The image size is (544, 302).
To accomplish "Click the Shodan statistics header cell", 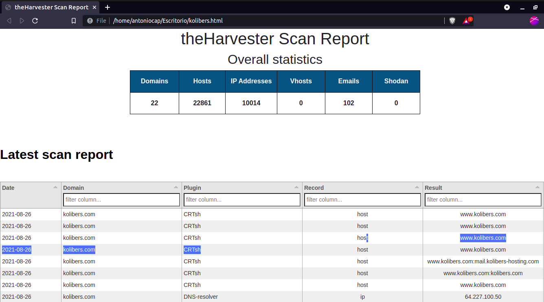I will 396,81.
